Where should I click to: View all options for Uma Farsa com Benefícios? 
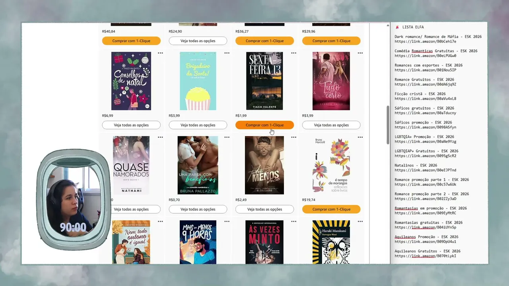198,209
